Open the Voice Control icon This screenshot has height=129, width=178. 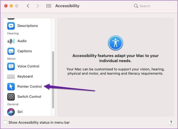coord(11,66)
